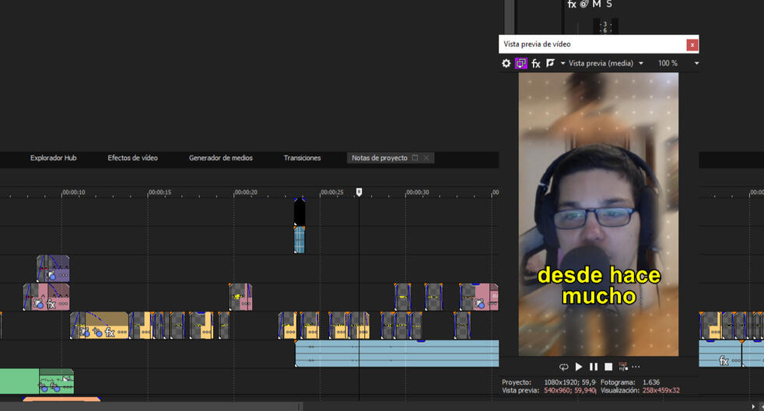Close the Notas de proyecto tab
The height and width of the screenshot is (411, 764).
point(426,158)
